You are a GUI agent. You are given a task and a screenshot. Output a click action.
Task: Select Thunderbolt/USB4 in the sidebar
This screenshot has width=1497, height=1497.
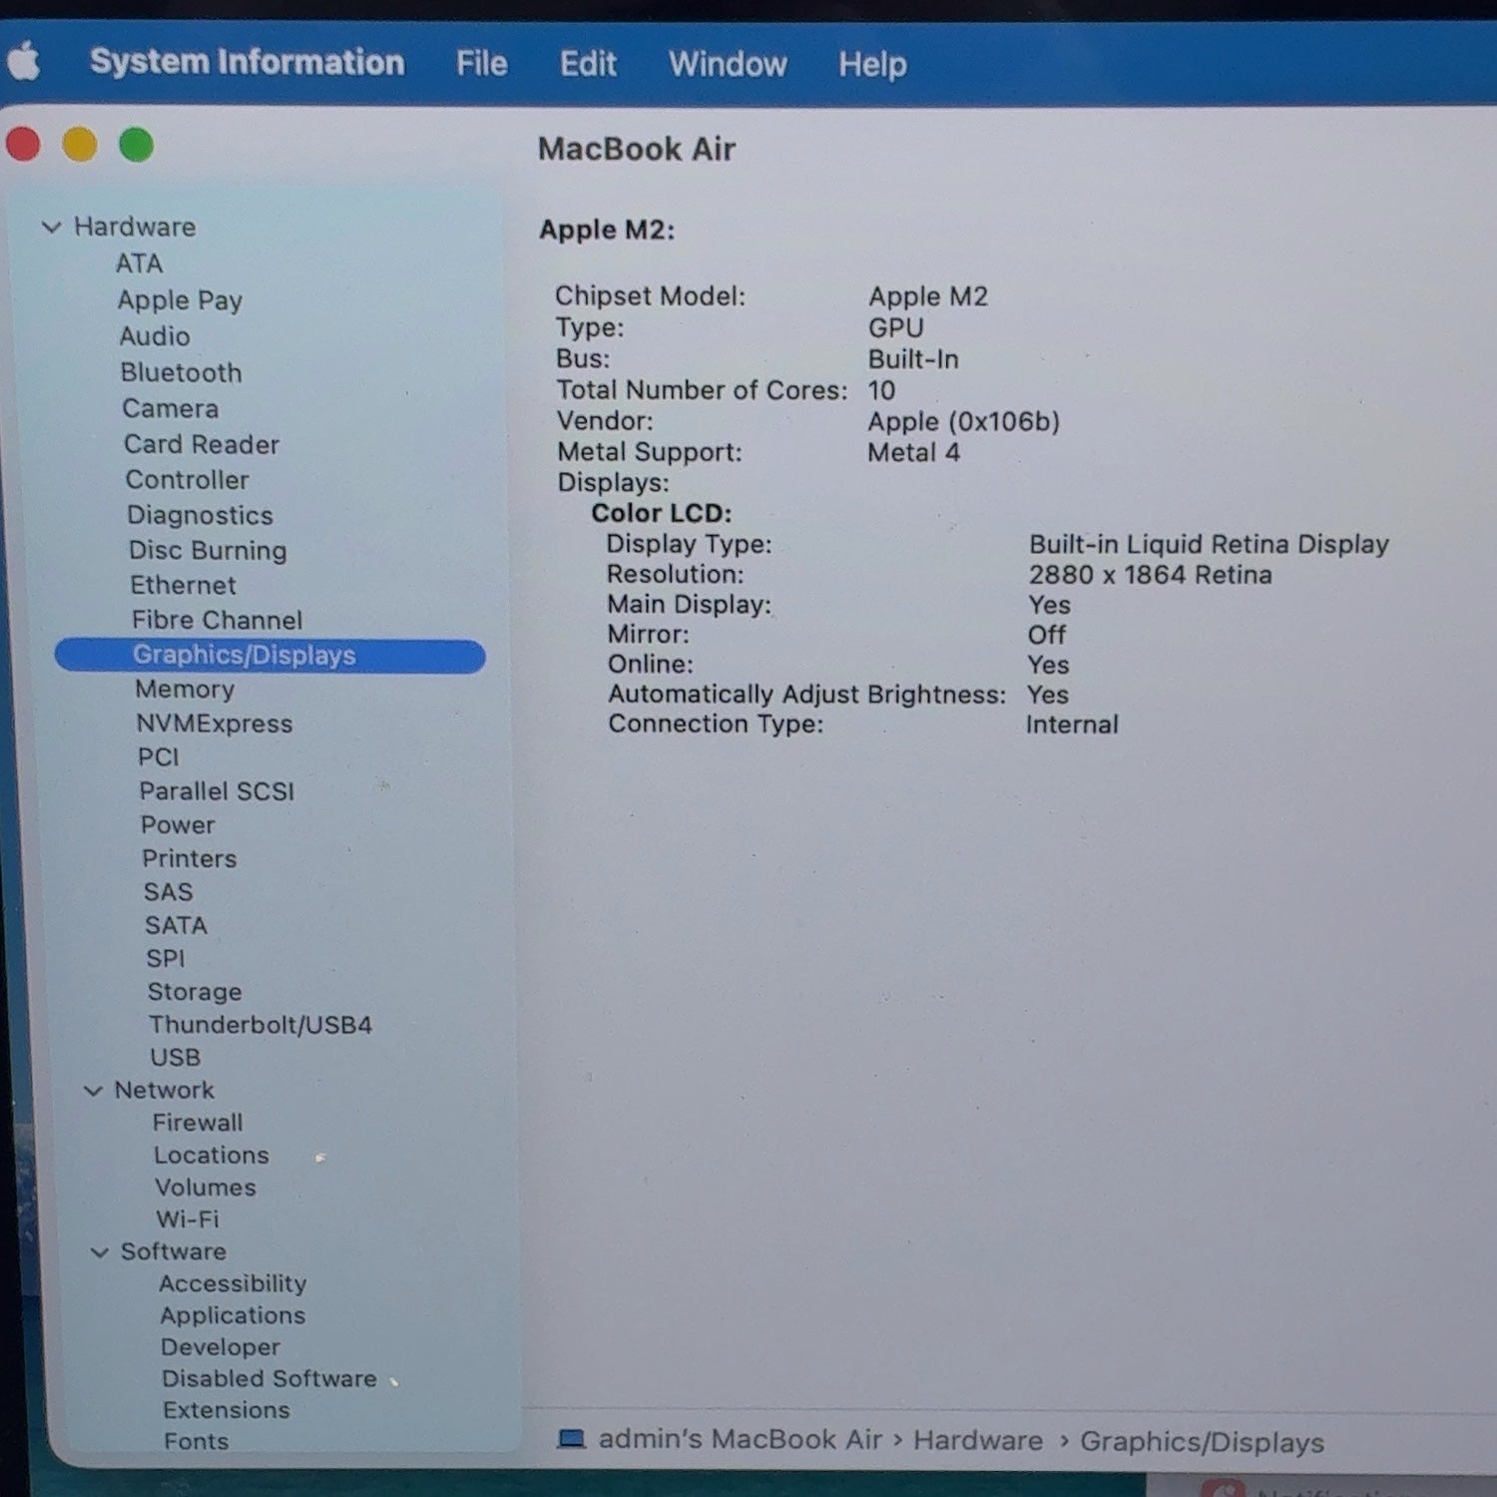(260, 1025)
